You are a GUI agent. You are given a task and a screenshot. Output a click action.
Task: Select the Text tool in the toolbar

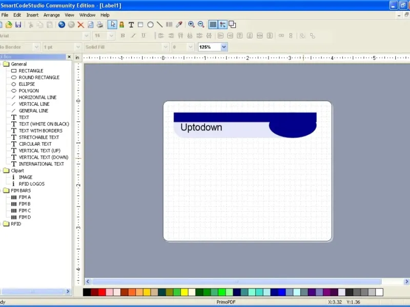tap(131, 25)
